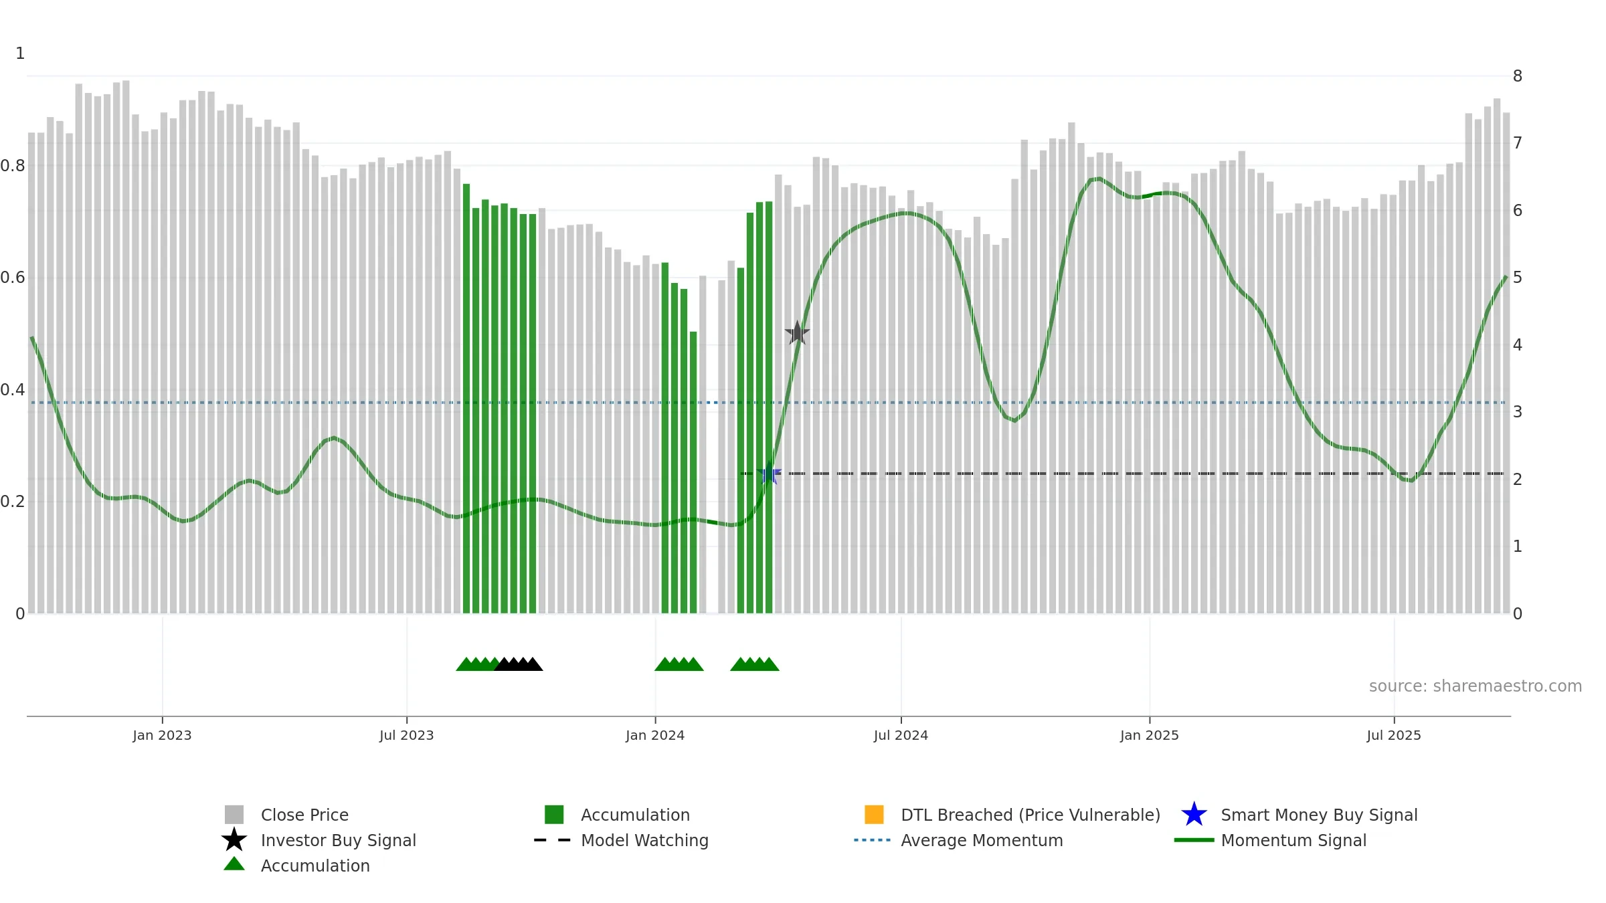The height and width of the screenshot is (903, 1606).
Task: Click the green Accumulation square legend icon
Action: 554,815
